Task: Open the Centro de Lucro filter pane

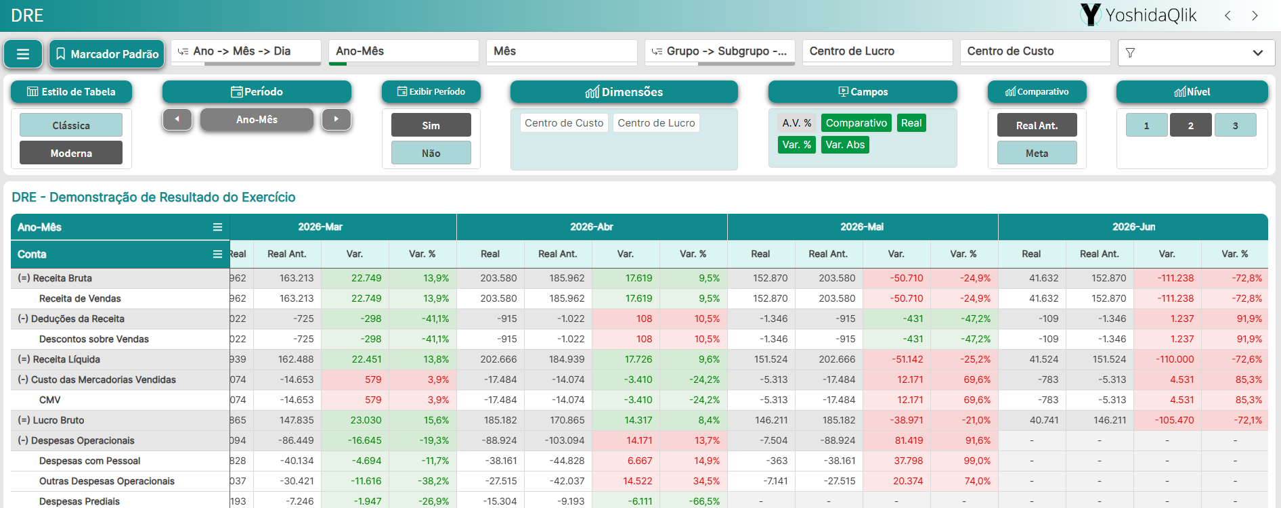Action: [x=877, y=51]
